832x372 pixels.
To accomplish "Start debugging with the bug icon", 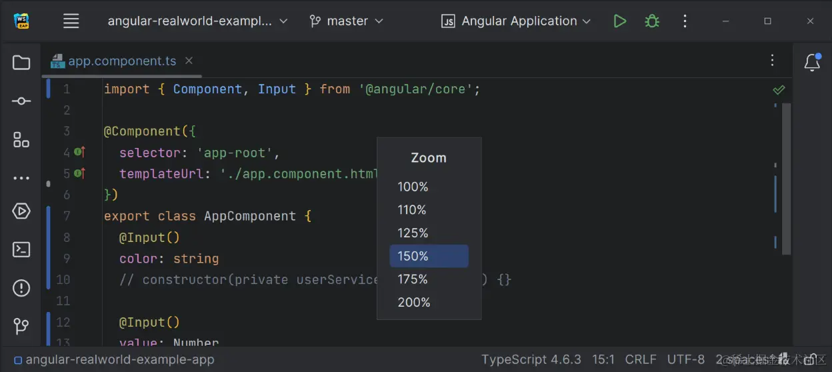I will coord(652,21).
